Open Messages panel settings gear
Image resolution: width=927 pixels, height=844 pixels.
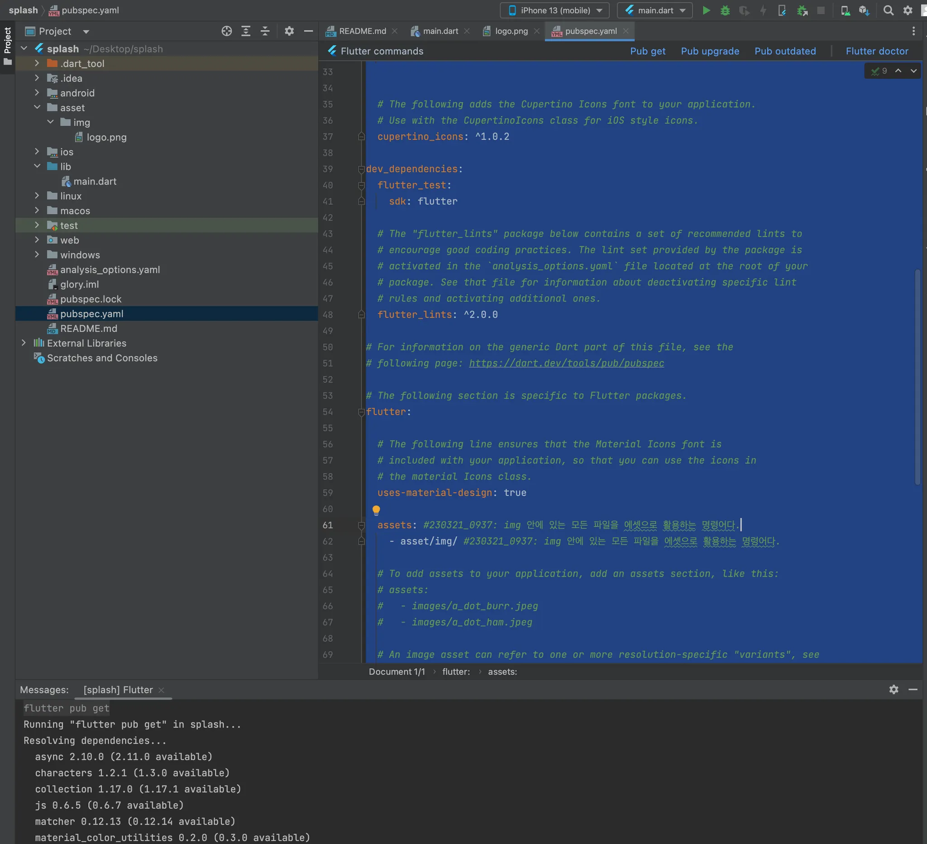(x=894, y=689)
